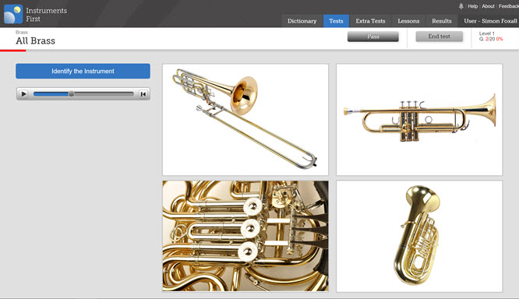
Task: Click the End test button
Action: tap(440, 37)
